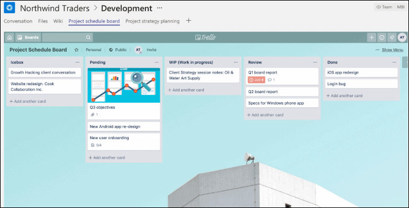Click the AT profile avatar in header
Viewport: 409px width, 208px height.
[402, 37]
